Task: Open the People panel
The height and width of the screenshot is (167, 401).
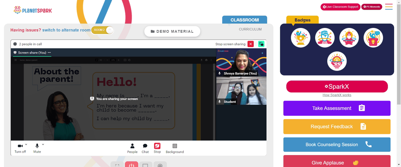Action: click(x=132, y=148)
